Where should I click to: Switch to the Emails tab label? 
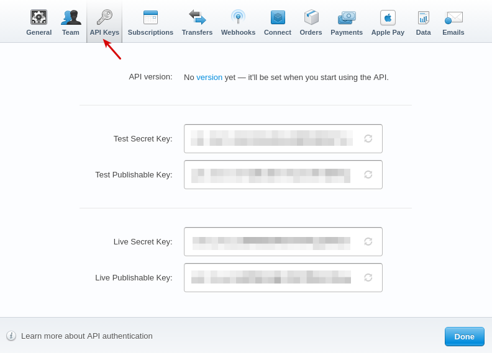453,32
